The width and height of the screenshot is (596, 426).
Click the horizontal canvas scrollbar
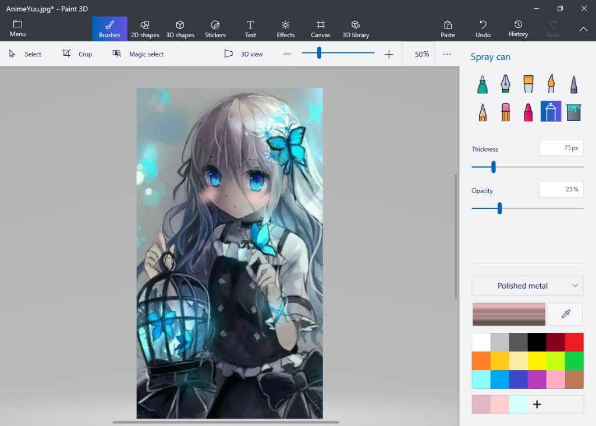click(225, 422)
